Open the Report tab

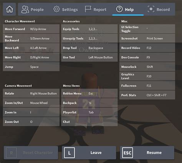[x=96, y=10]
